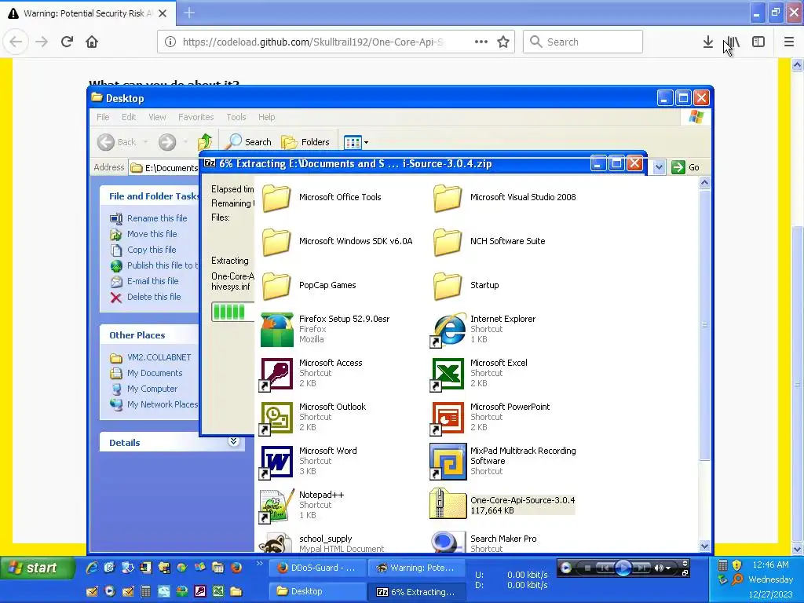The width and height of the screenshot is (804, 603).
Task: Click E-mail this file link
Action: pyautogui.click(x=153, y=281)
